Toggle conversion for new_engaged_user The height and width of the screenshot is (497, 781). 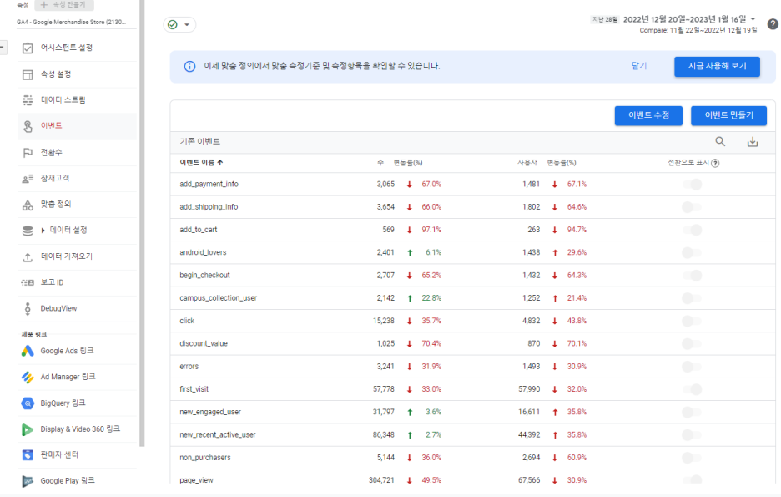[692, 413]
